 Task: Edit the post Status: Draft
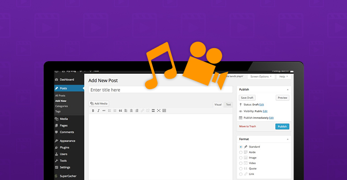(x=262, y=105)
